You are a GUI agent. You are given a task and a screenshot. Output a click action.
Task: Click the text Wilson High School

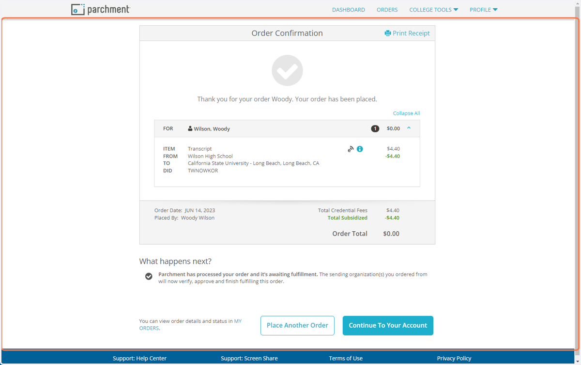[210, 156]
